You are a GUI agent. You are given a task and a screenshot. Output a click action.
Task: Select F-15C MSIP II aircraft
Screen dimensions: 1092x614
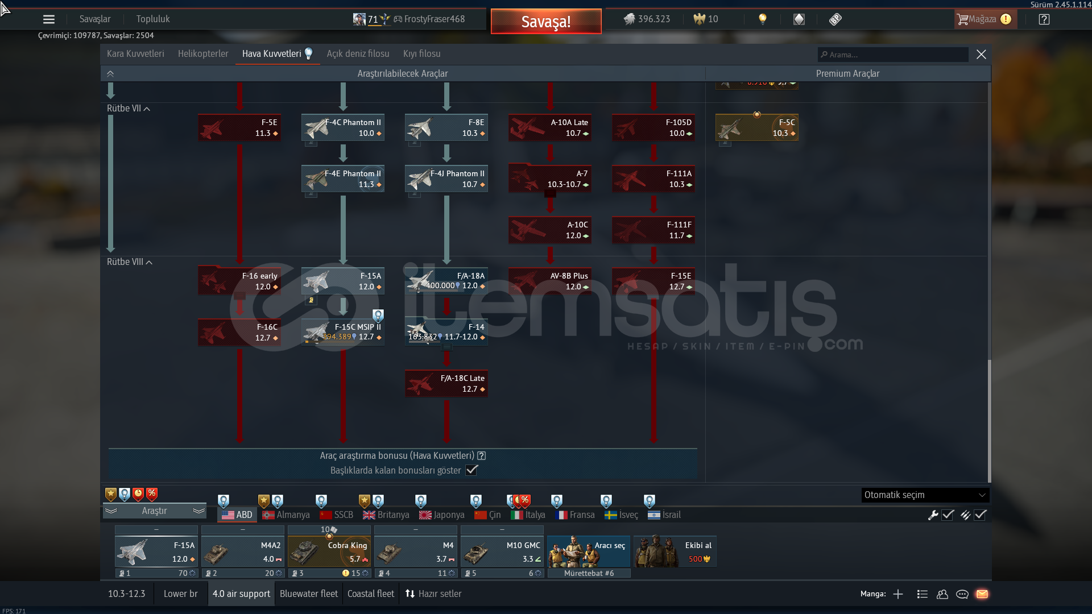pos(343,333)
